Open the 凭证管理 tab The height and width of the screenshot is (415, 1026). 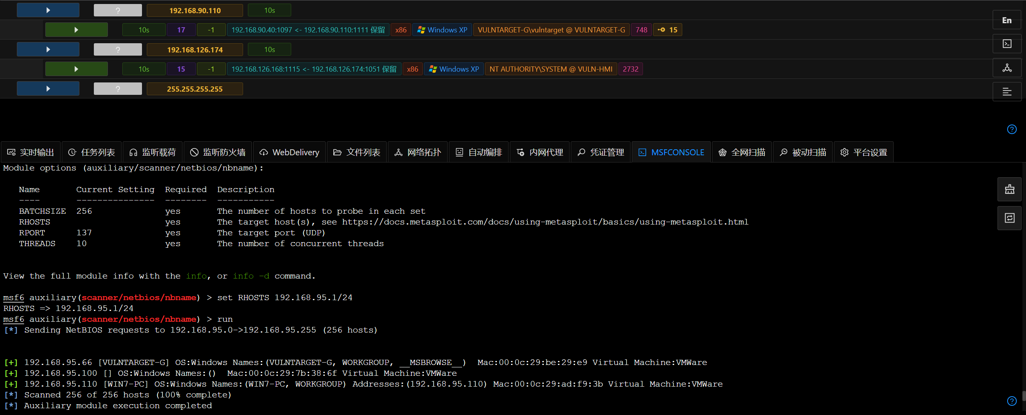click(x=601, y=152)
